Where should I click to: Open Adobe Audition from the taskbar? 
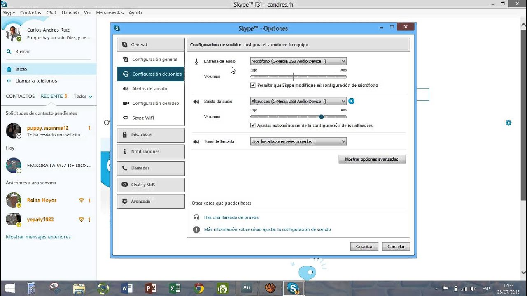click(247, 288)
